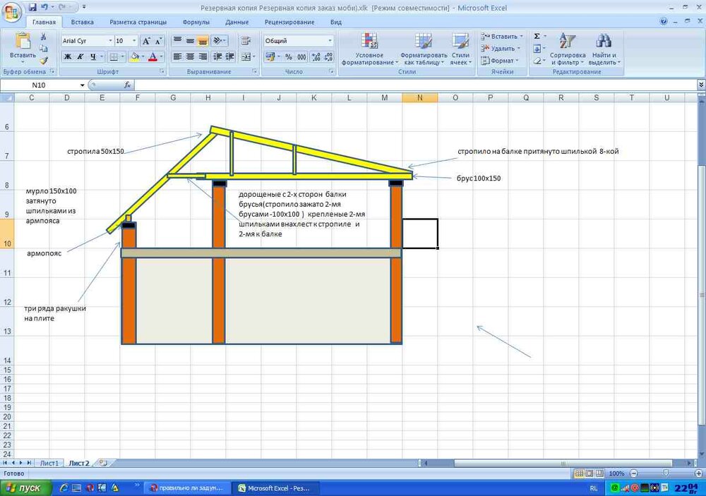Toggle italic (К) formatting
The image size is (706, 496).
81,56
